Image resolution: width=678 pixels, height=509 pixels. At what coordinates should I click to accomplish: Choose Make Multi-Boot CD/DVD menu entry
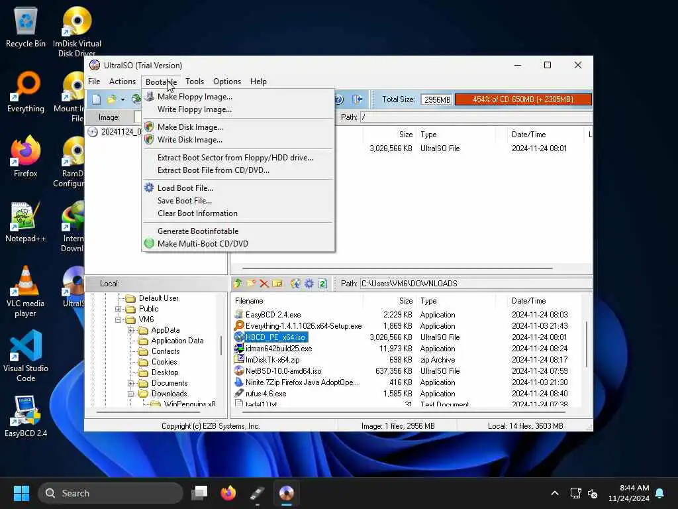tap(238, 244)
